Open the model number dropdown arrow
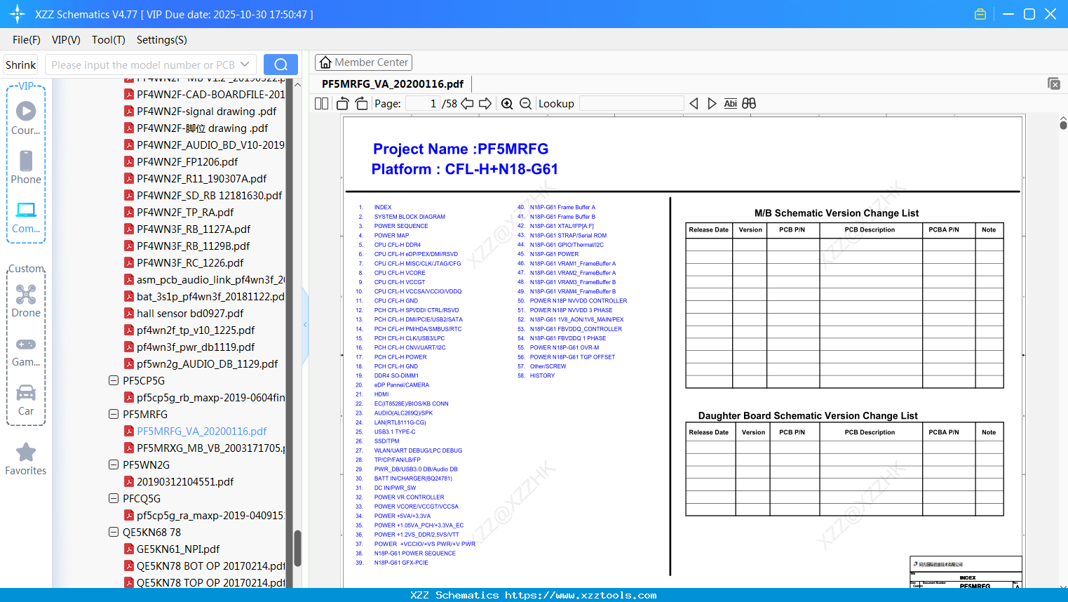 [245, 65]
